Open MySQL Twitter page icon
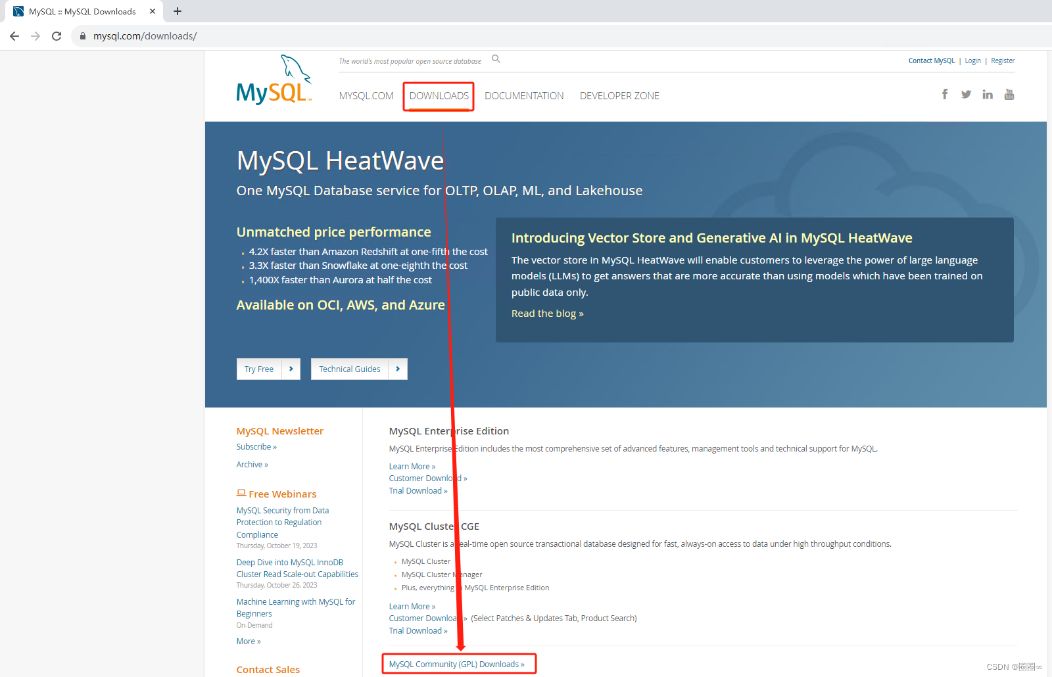This screenshot has height=677, width=1052. click(x=966, y=95)
